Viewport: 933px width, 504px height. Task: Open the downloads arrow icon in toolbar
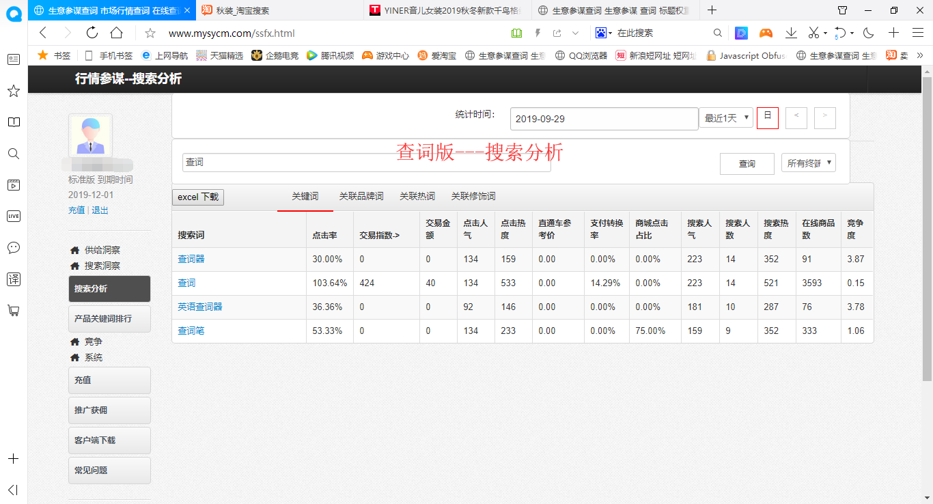click(x=791, y=33)
